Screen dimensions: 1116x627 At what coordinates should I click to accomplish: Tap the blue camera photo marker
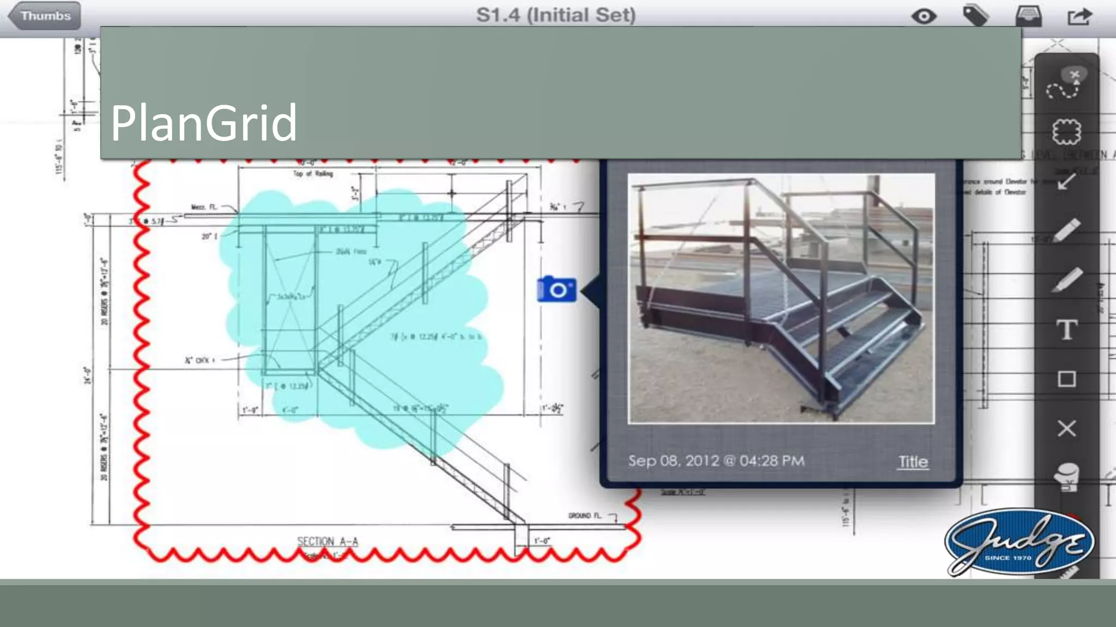556,289
